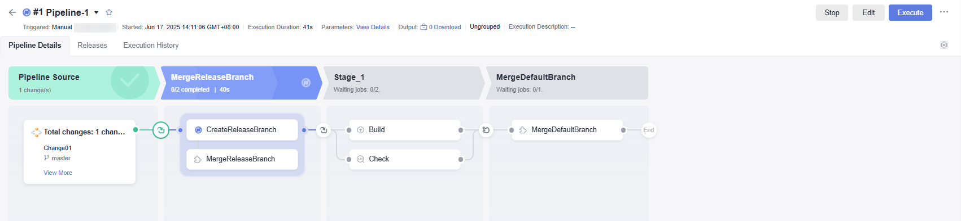This screenshot has height=221, width=961.
Task: Click the rollback icon before MergeDefaultBranch job
Action: tap(486, 130)
